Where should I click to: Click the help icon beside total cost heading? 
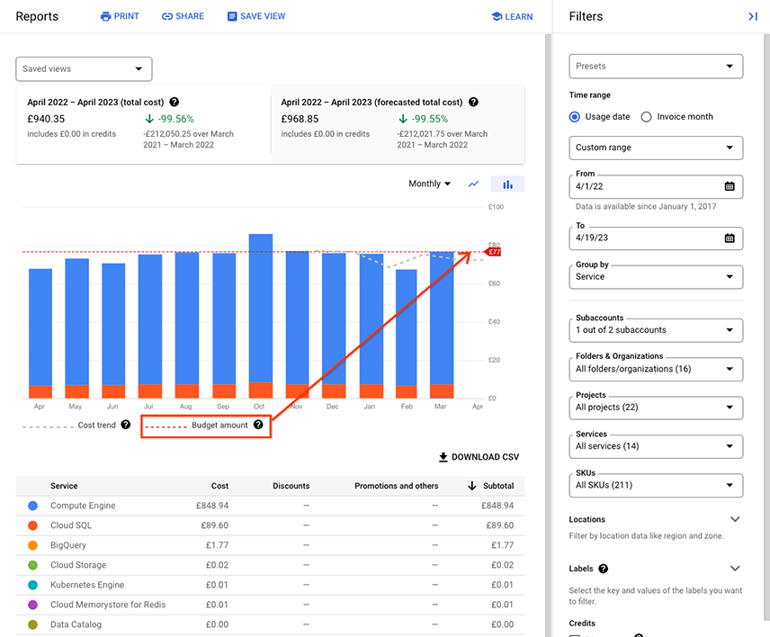172,103
